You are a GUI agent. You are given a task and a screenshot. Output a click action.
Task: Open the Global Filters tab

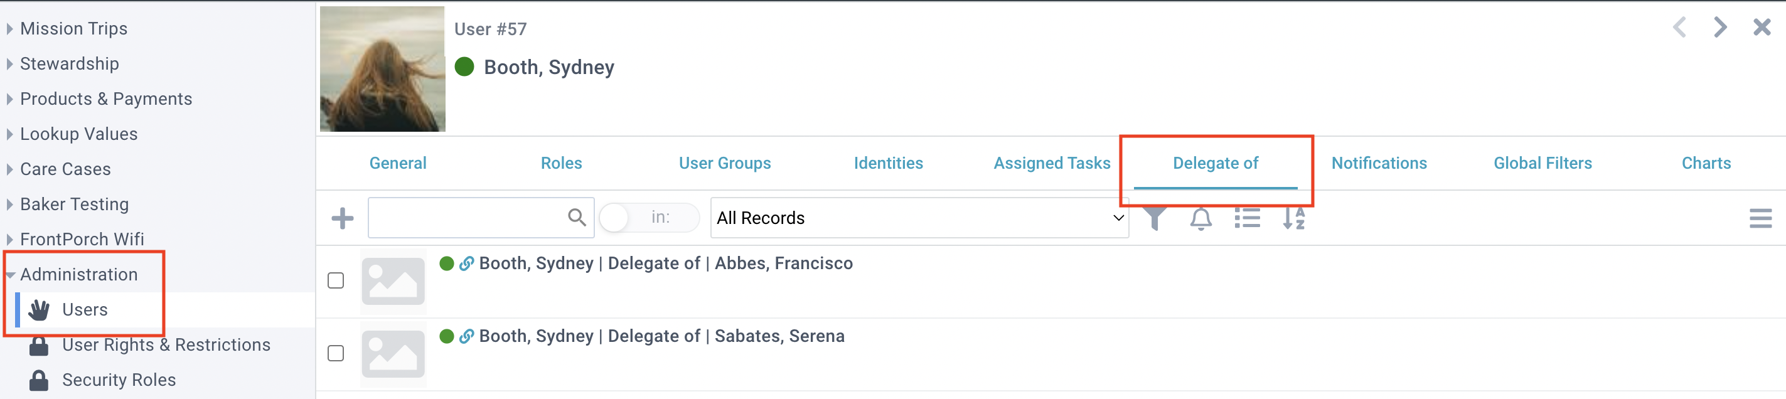pos(1543,164)
